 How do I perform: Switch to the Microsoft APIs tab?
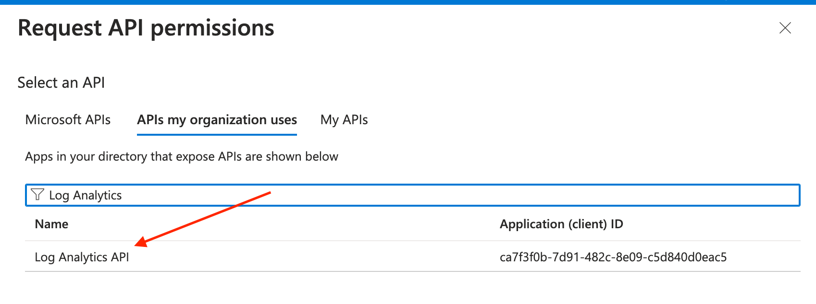(x=68, y=119)
